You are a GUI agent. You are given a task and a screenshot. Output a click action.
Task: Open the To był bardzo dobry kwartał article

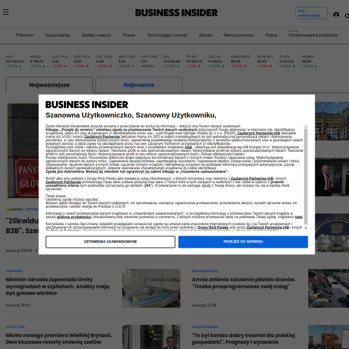tap(243, 339)
